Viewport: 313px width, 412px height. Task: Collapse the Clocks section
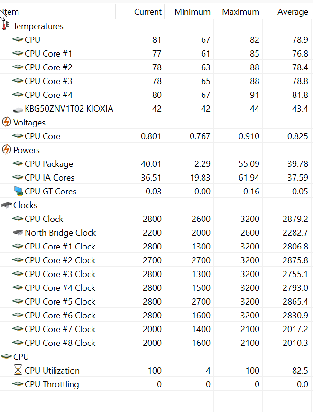[26, 205]
